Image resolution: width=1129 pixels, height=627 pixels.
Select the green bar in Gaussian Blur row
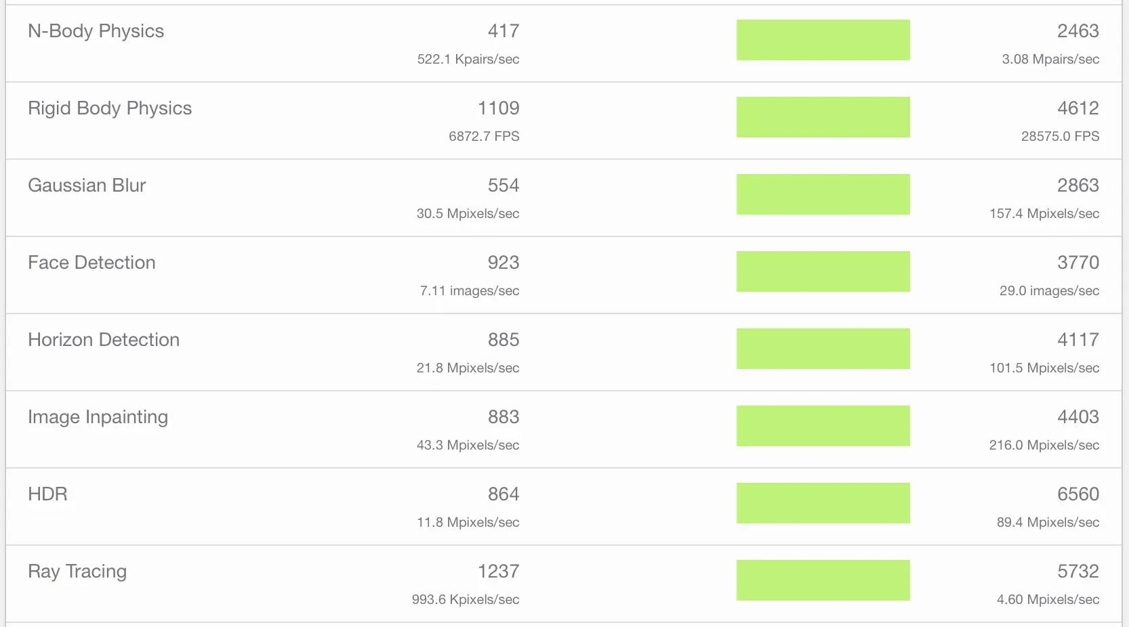823,194
